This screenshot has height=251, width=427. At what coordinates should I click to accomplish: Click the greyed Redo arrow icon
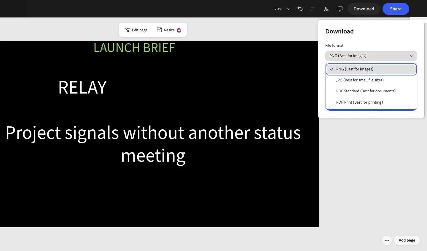coord(312,9)
